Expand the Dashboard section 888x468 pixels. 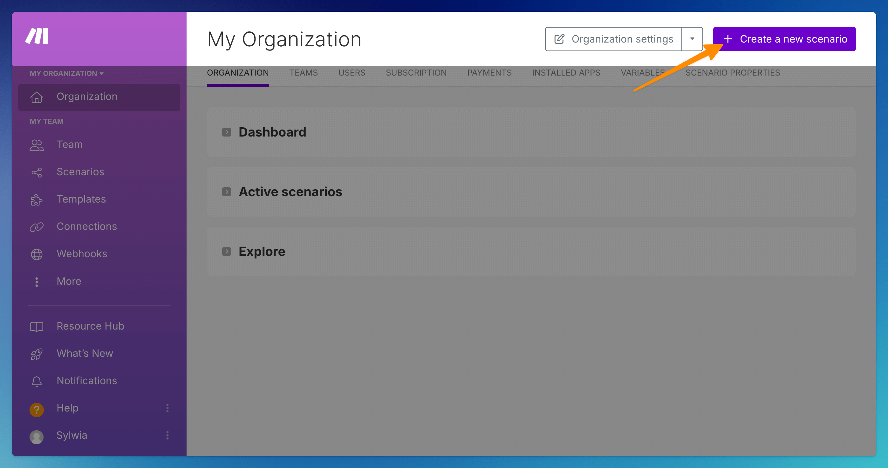point(227,132)
